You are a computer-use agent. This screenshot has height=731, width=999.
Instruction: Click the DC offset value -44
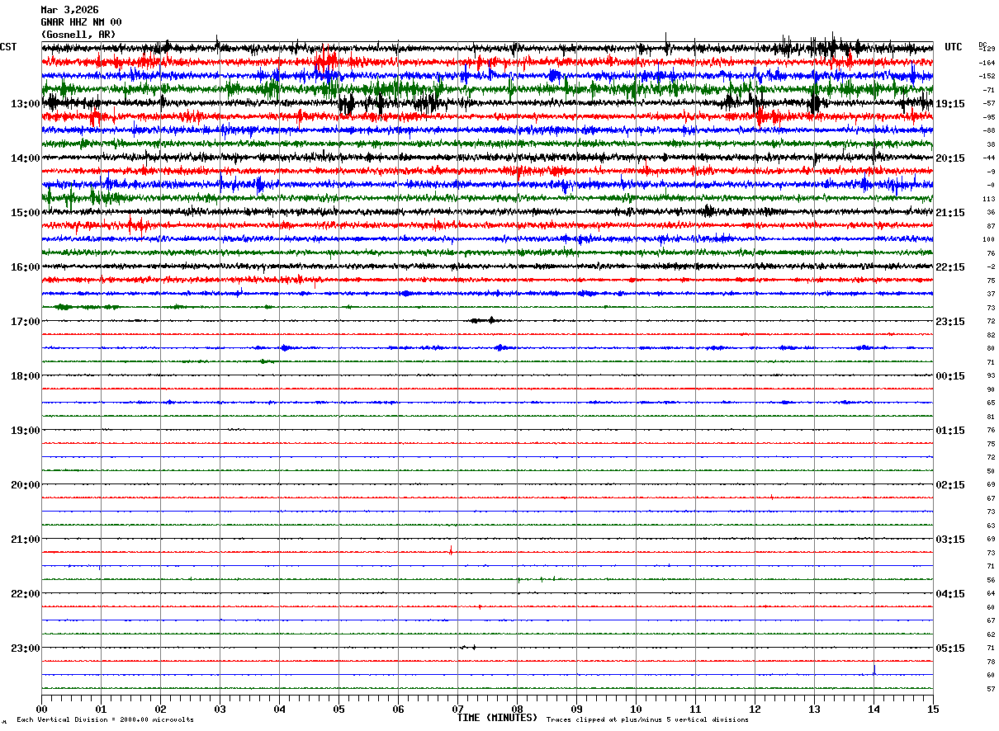coord(989,158)
